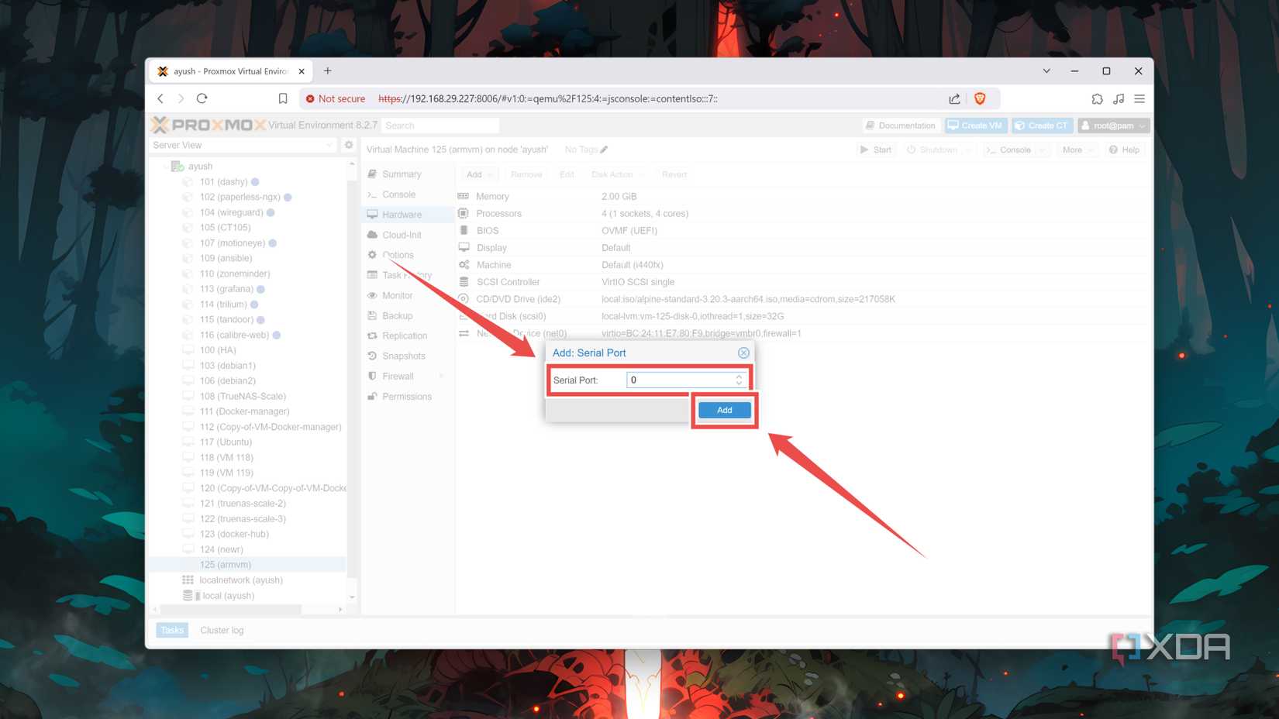This screenshot has height=719, width=1279.
Task: Click Create VM button
Action: pos(975,126)
